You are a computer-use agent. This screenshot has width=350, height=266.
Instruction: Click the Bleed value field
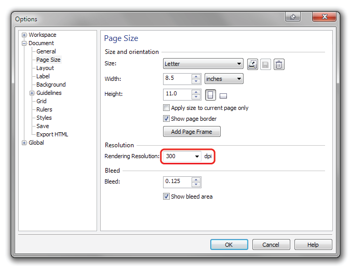click(x=178, y=182)
